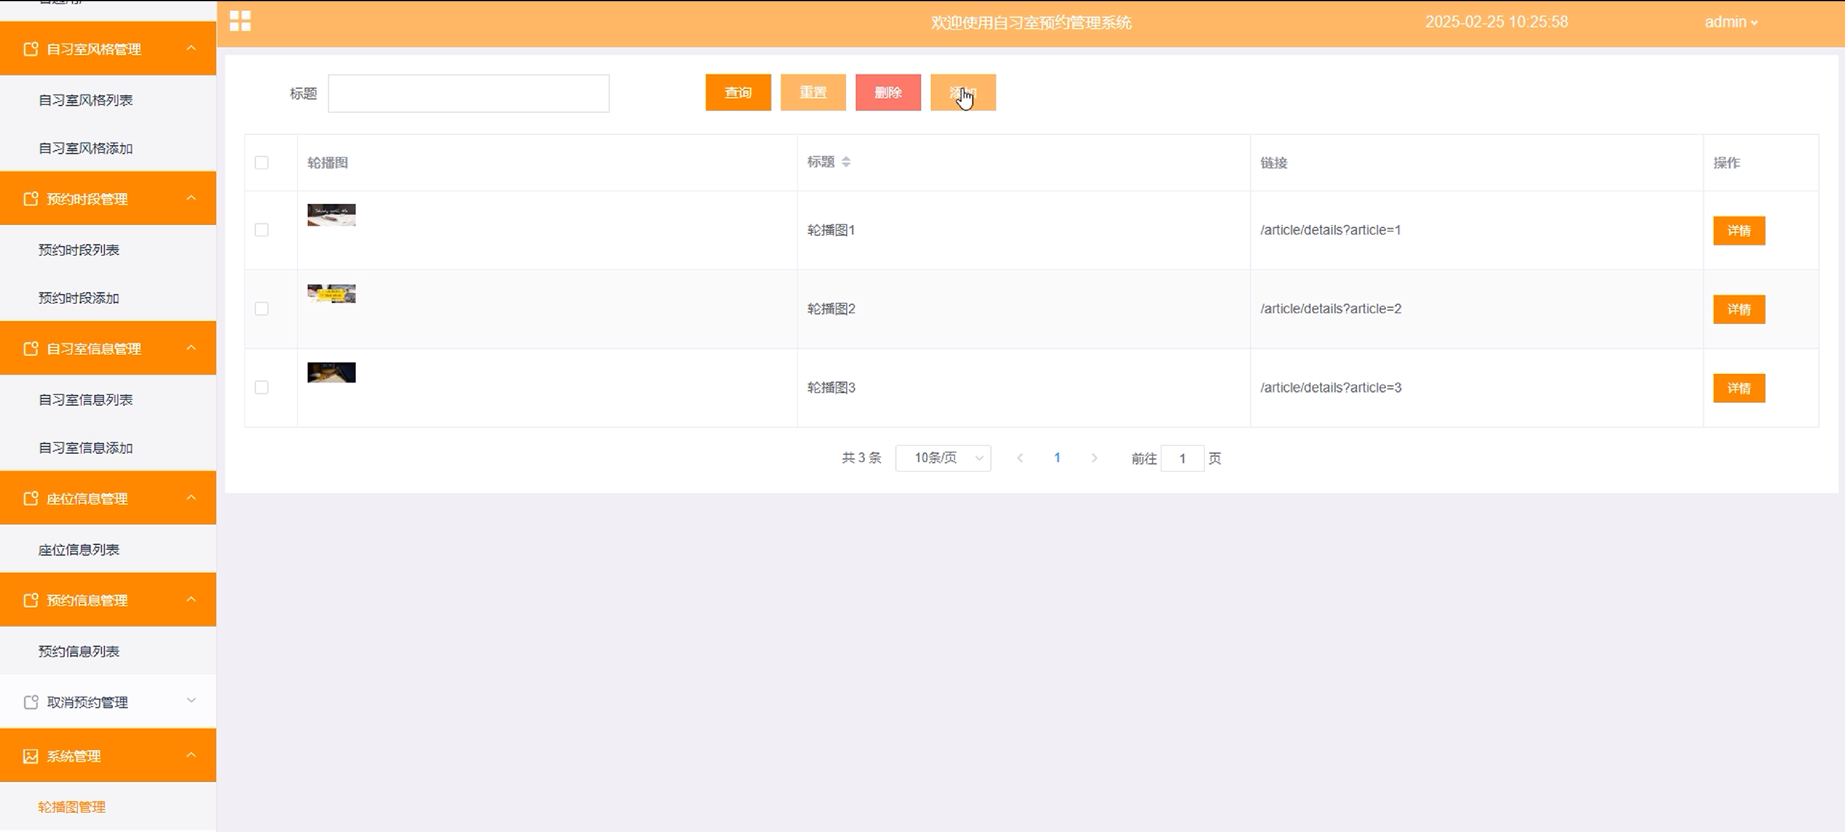The width and height of the screenshot is (1845, 832).
Task: Click the grid menu icon in header
Action: 240,22
